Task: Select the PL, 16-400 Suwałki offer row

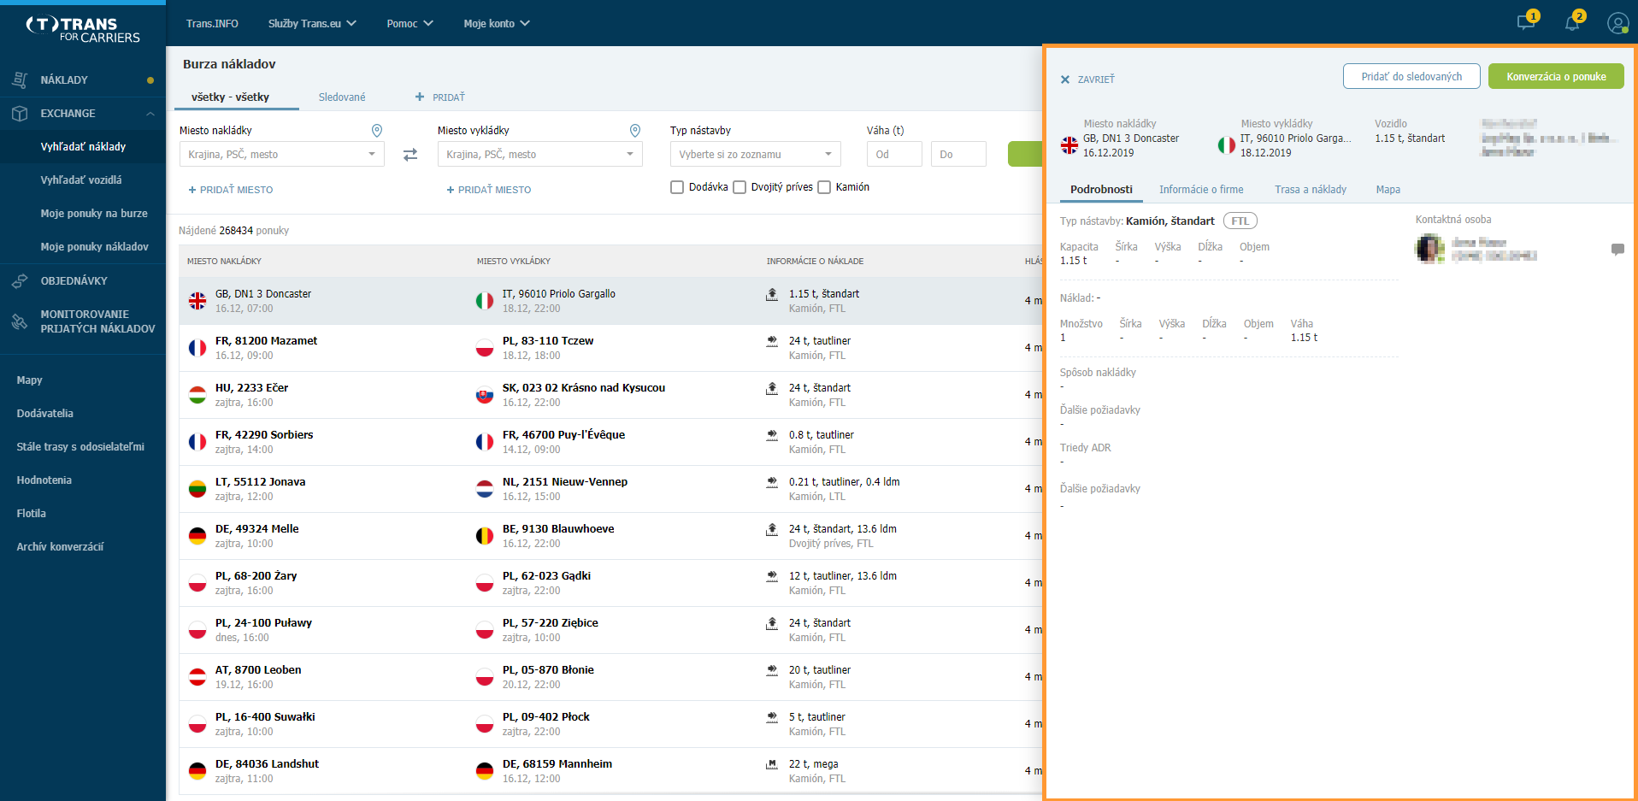Action: pyautogui.click(x=610, y=724)
